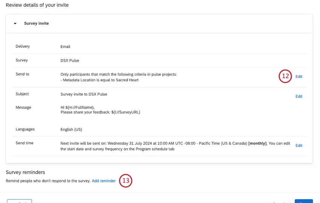Screen dimensions: 320x203
Task: Edit the Send to criteria
Action: click(x=299, y=77)
